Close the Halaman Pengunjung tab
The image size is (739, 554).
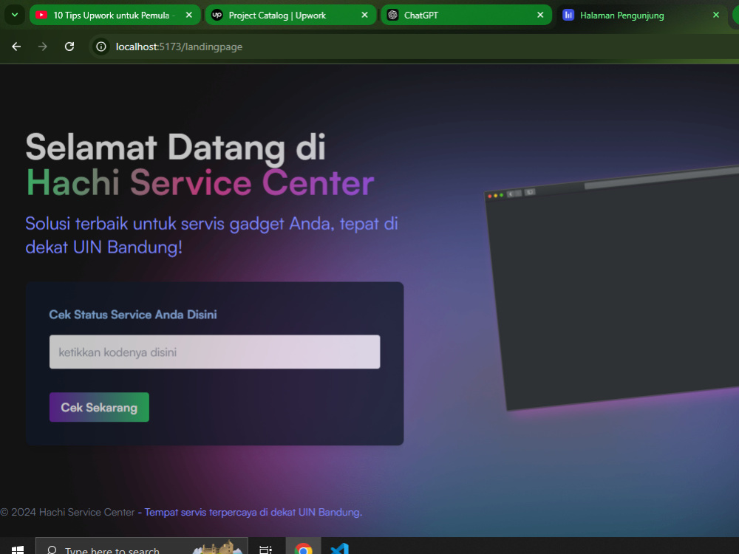point(716,15)
